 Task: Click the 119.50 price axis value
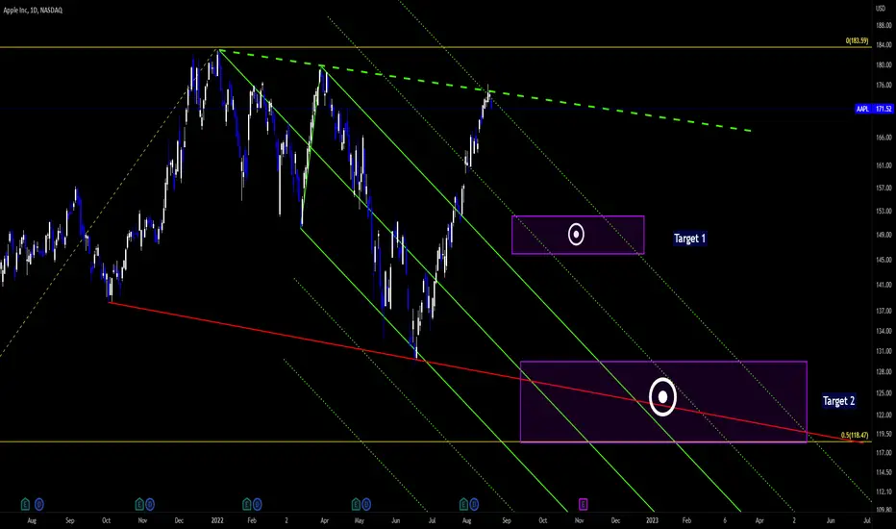click(x=884, y=434)
